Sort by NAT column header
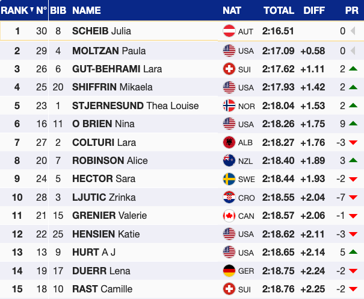Screen dimensions: 364x299 [232, 10]
